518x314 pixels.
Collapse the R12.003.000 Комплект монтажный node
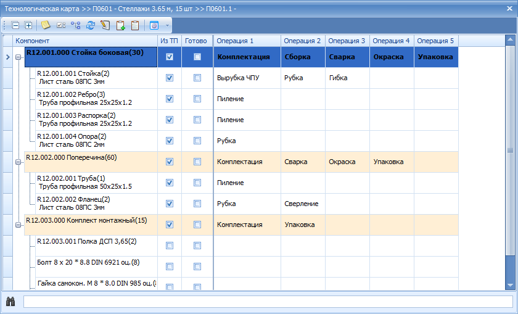click(x=18, y=225)
